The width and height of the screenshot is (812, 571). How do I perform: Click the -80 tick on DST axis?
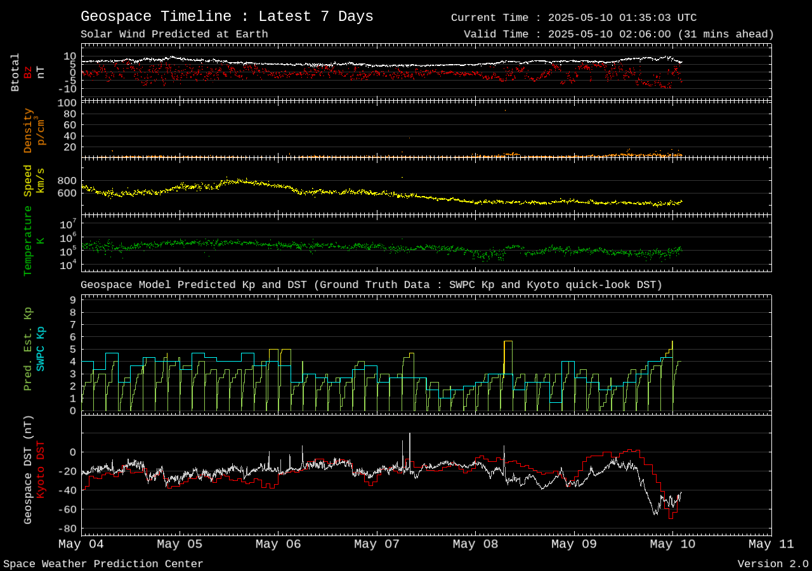tap(67, 528)
